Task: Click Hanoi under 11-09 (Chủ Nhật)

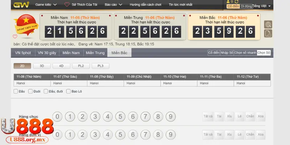Action: click(142, 83)
